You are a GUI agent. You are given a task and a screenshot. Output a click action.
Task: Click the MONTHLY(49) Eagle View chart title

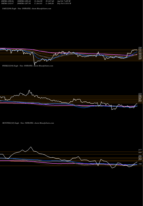tap(28, 123)
